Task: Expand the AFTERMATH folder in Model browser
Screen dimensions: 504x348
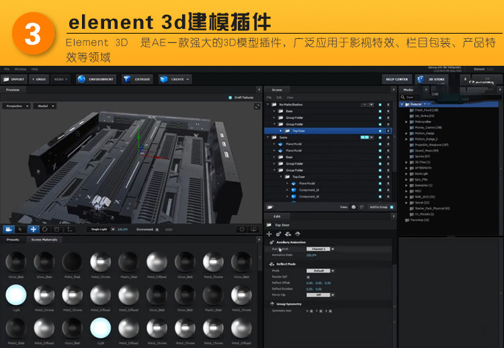Action: [x=407, y=168]
